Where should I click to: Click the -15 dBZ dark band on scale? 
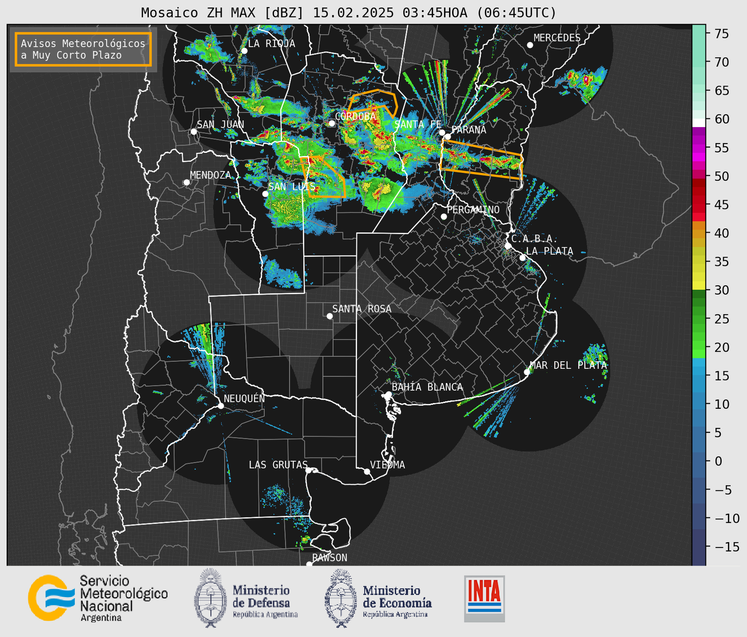tap(699, 547)
